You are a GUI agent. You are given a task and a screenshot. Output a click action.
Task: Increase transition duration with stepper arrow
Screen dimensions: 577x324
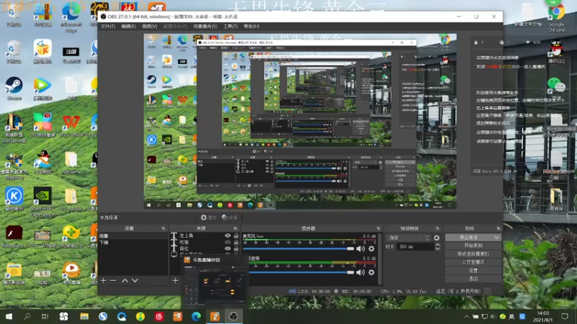coord(438,245)
